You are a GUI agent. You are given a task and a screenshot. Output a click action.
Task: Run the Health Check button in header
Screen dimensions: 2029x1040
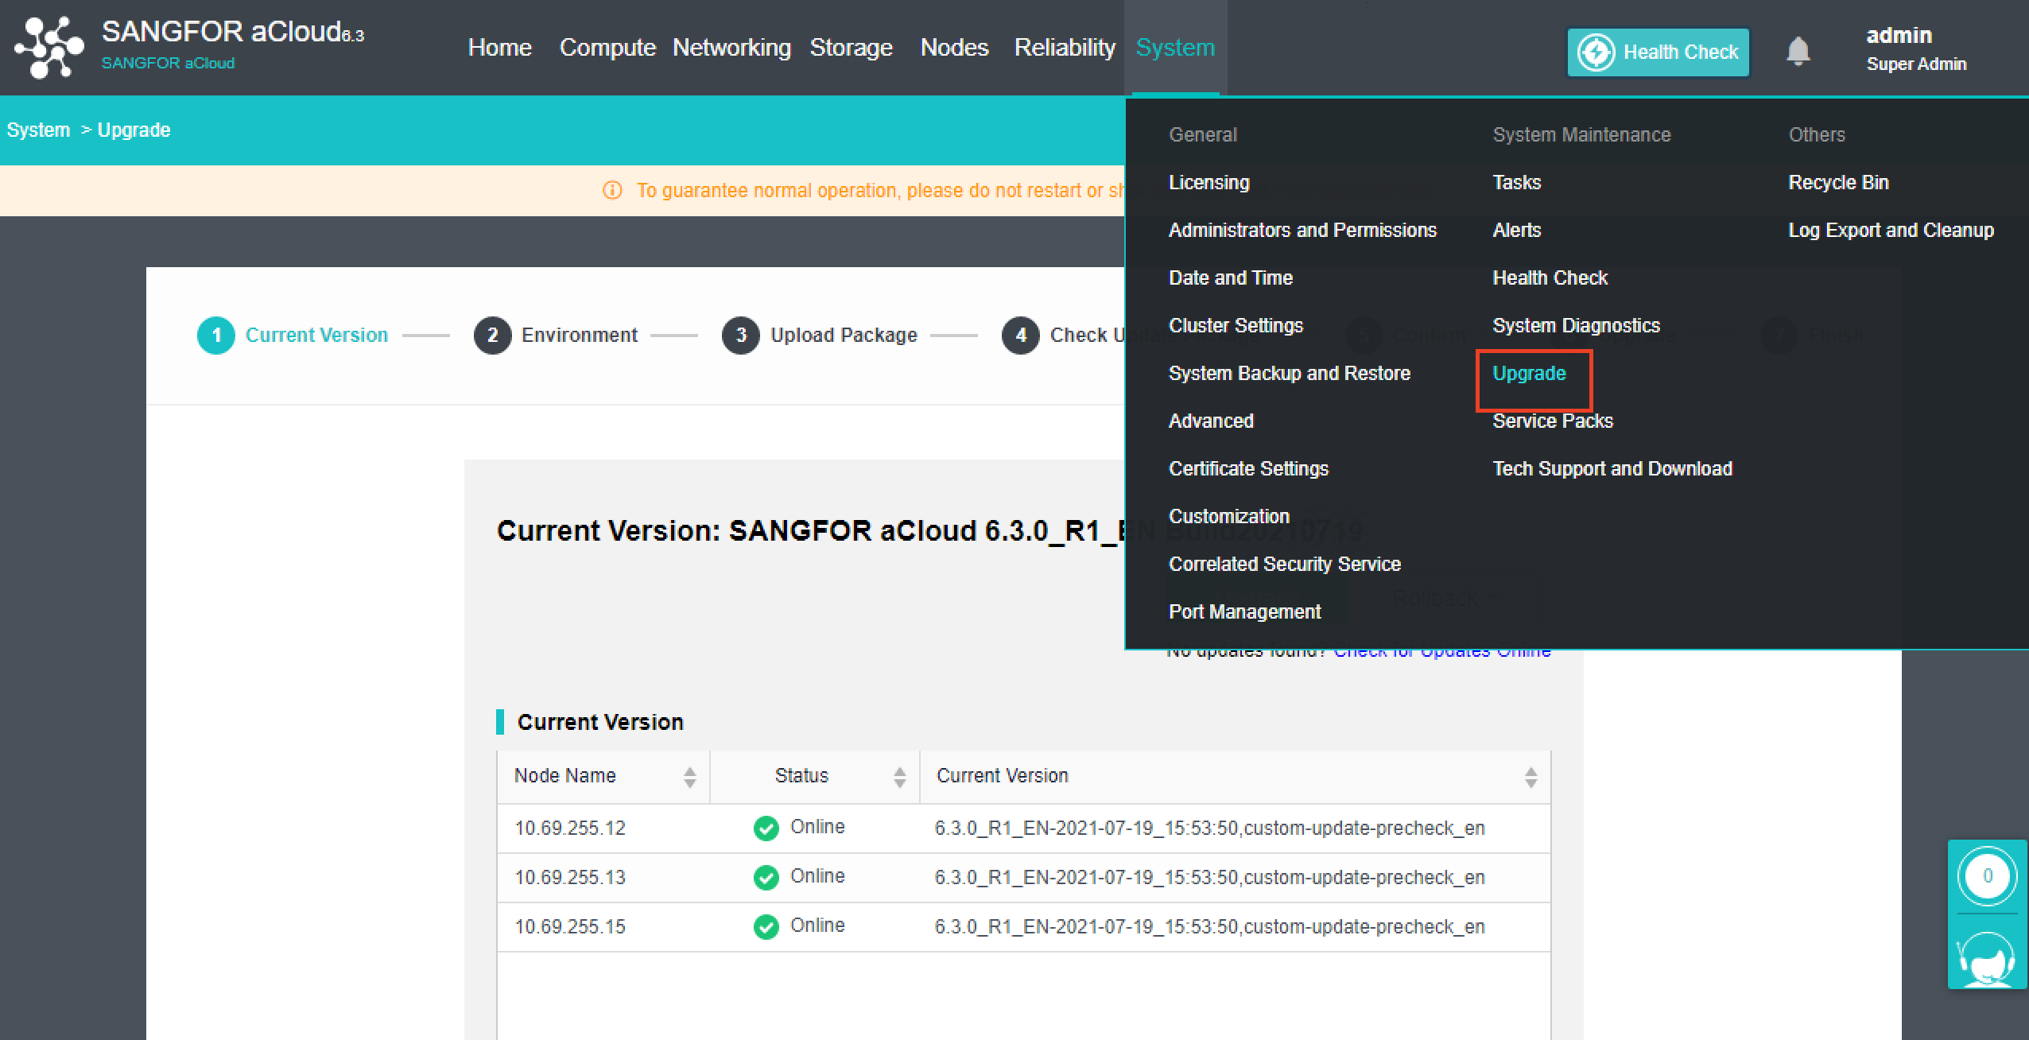[1659, 52]
